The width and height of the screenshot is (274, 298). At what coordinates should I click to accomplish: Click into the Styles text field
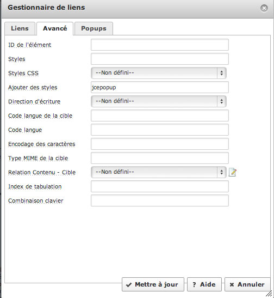coord(160,59)
